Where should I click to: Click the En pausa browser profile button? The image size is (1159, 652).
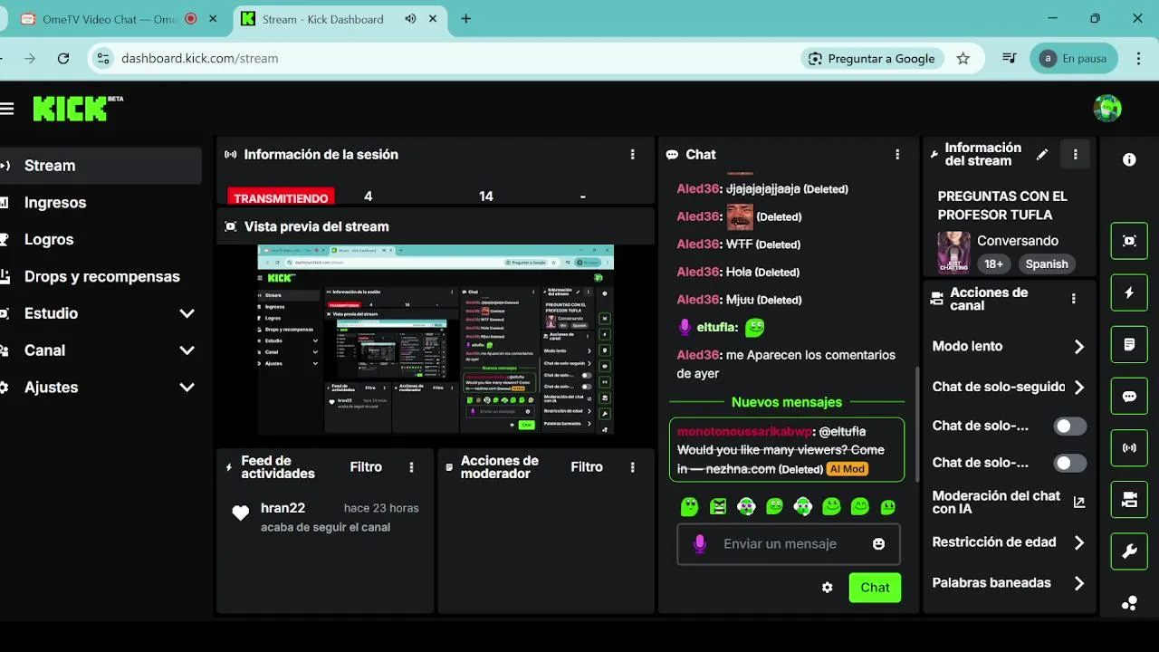coord(1074,58)
